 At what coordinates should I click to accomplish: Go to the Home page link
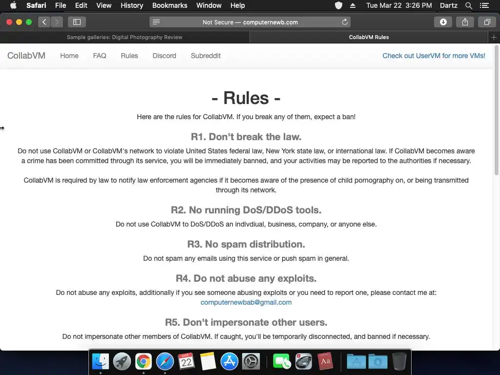(69, 56)
